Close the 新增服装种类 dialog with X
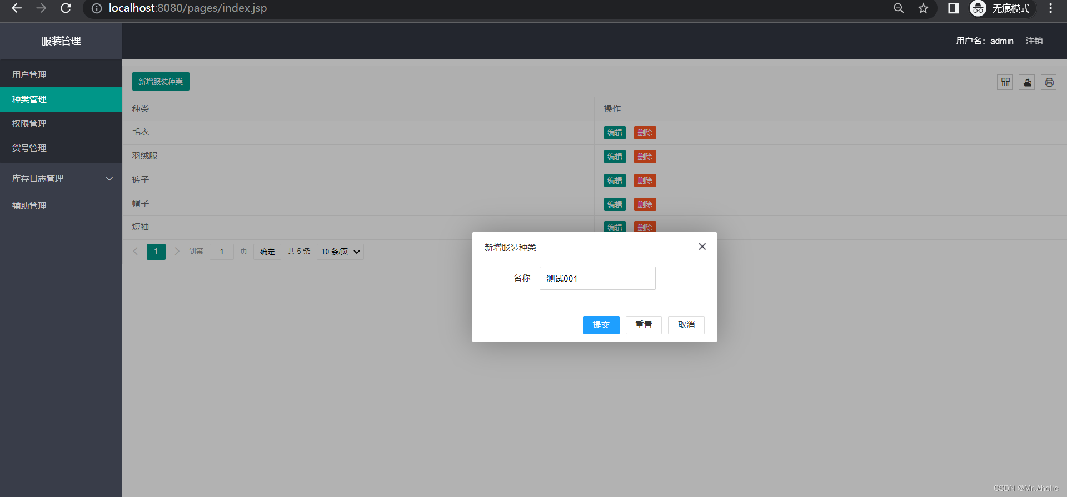Screen dimensions: 1067x497 coord(702,247)
